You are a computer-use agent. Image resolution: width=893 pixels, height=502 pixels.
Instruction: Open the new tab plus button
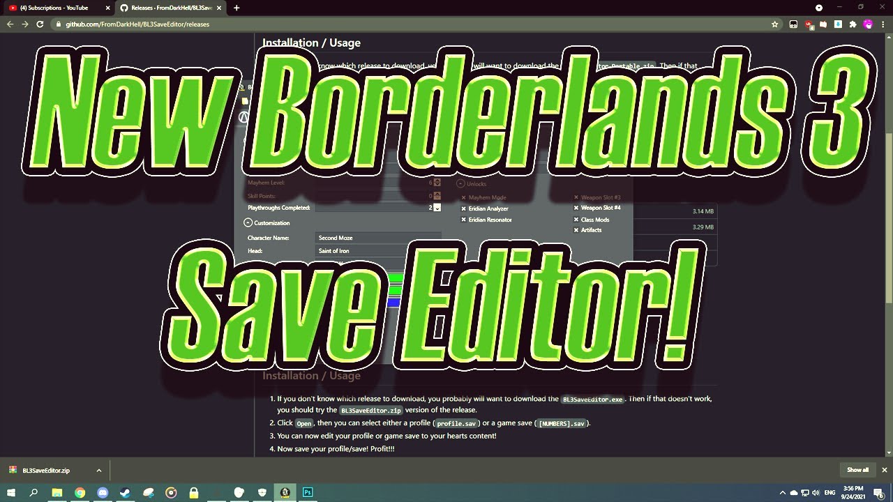(x=237, y=8)
